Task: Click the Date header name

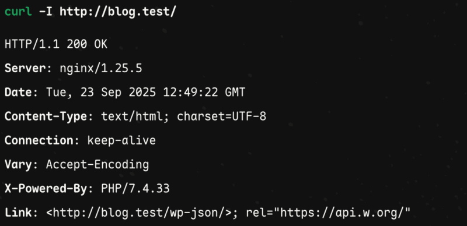Action: [x=18, y=92]
